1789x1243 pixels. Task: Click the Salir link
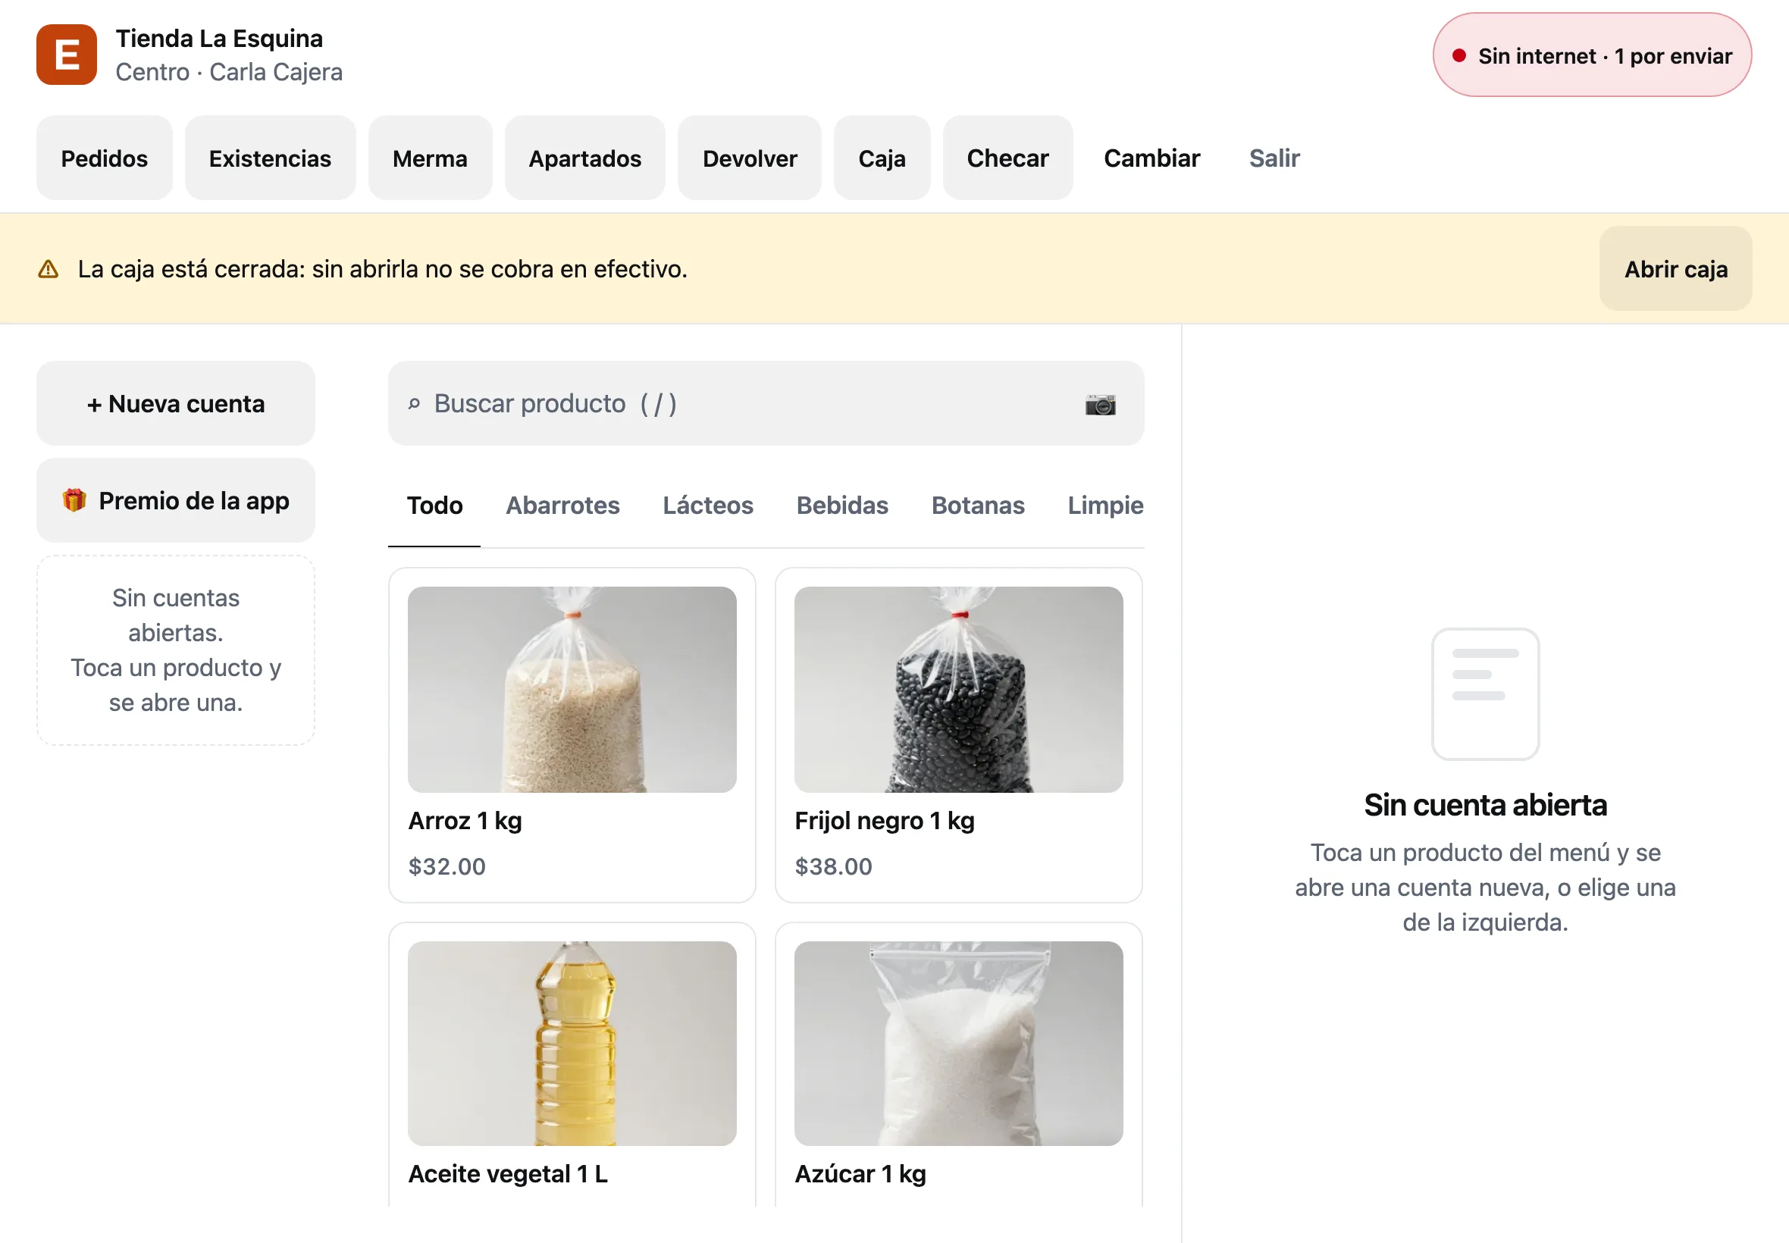[1274, 158]
